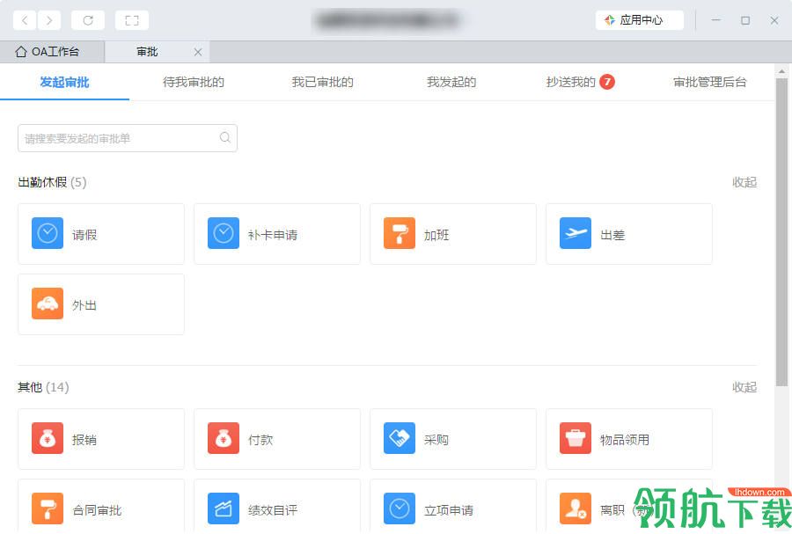The height and width of the screenshot is (534, 792).
Task: Click the 立项申请 clock icon
Action: tap(400, 508)
